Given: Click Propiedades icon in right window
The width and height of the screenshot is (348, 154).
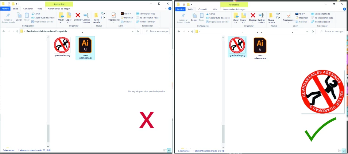Looking at the screenshot, I should point(289,15).
